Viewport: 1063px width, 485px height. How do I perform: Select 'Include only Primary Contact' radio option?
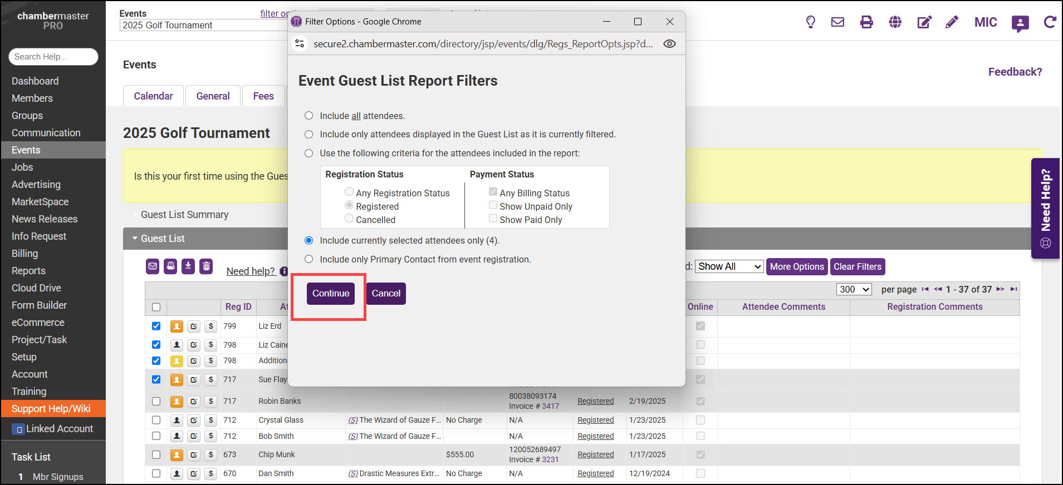[x=309, y=259]
